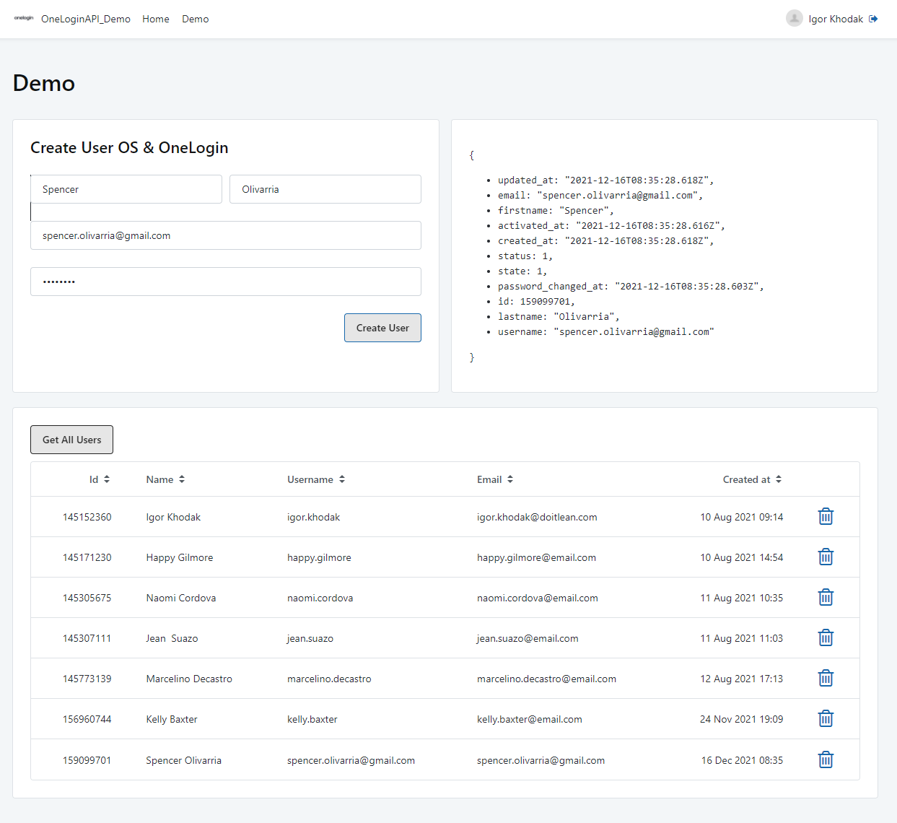897x823 pixels.
Task: Click the JSON line status: 1
Action: click(525, 256)
